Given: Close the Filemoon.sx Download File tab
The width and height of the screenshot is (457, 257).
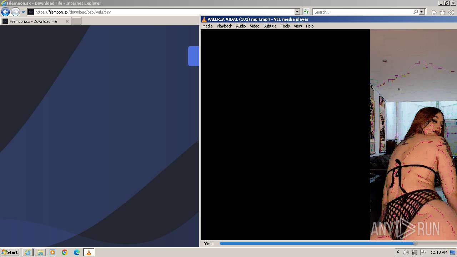Looking at the screenshot, I should [67, 21].
